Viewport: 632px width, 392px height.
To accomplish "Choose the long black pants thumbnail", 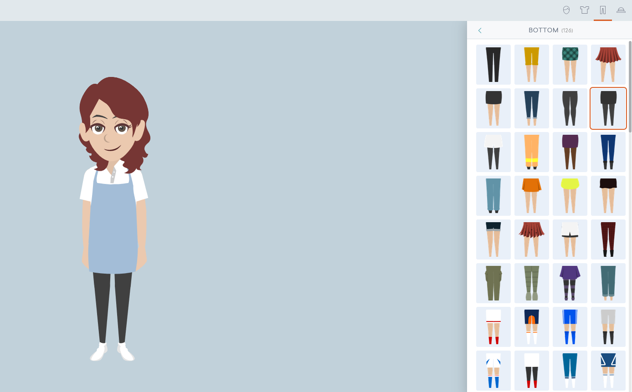I will [x=493, y=65].
